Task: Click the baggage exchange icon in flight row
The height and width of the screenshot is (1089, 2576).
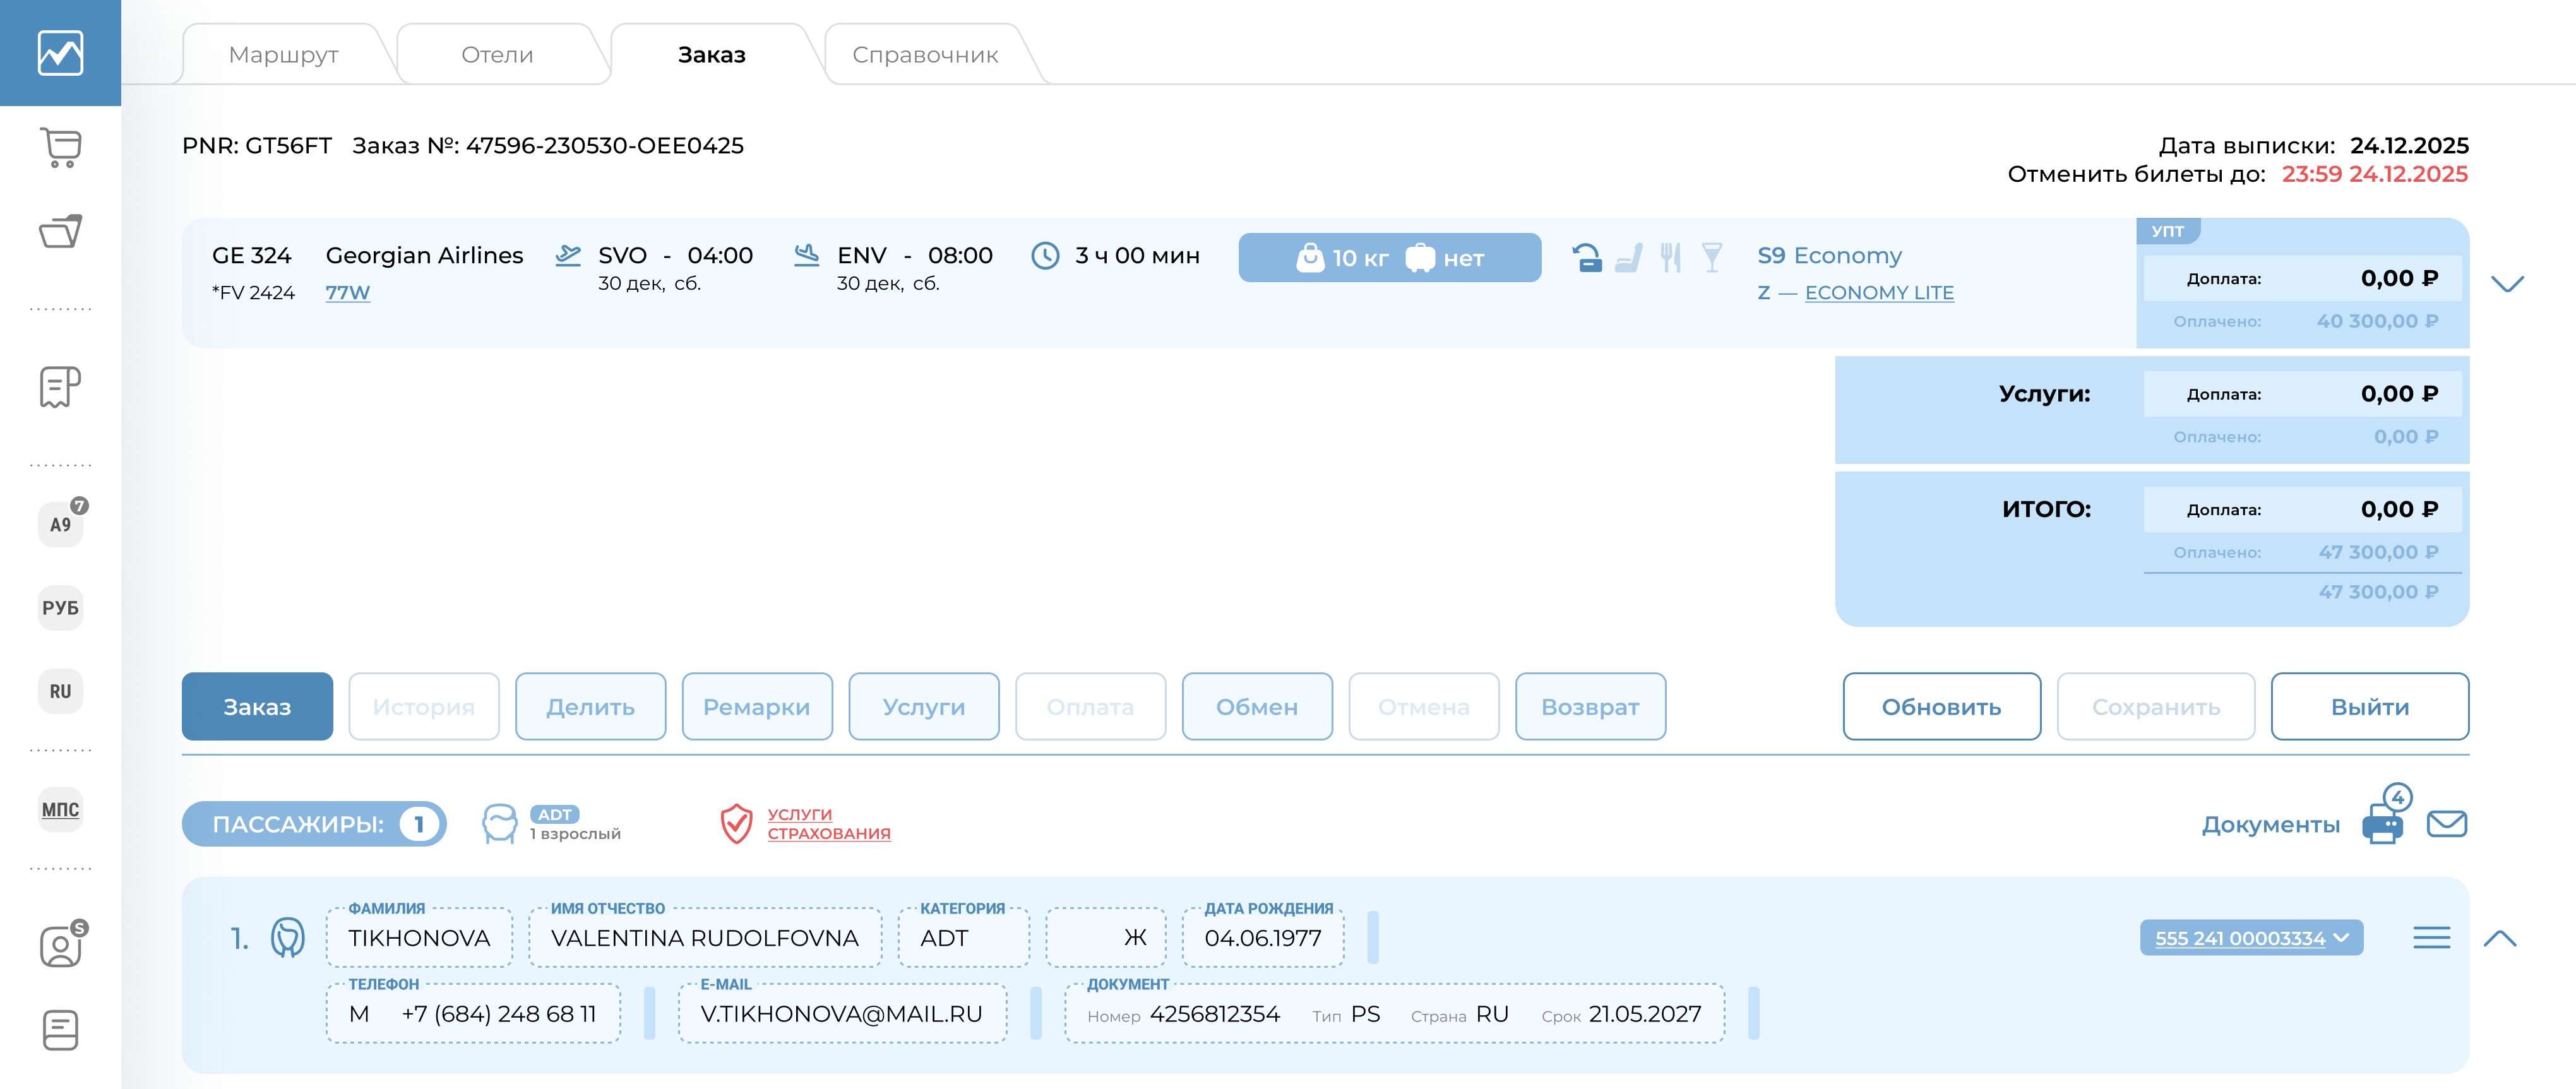Action: [x=1586, y=258]
